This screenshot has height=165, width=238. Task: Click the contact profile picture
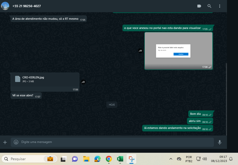coord(5,6)
